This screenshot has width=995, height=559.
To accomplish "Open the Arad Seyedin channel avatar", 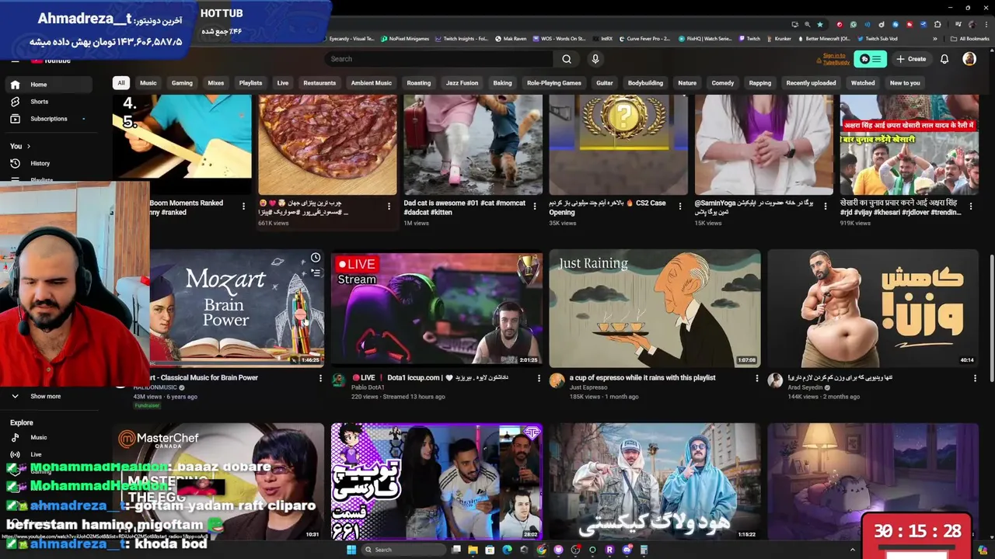I will [x=775, y=380].
